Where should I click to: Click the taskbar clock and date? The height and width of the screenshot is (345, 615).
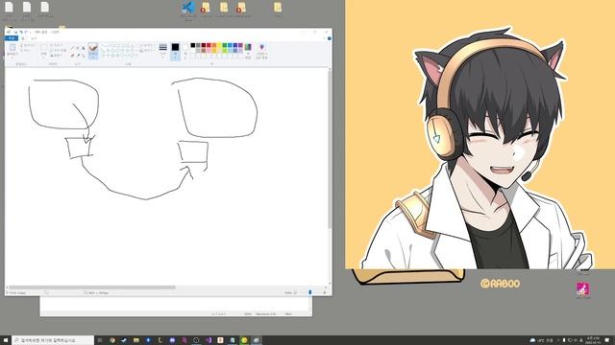(593, 340)
